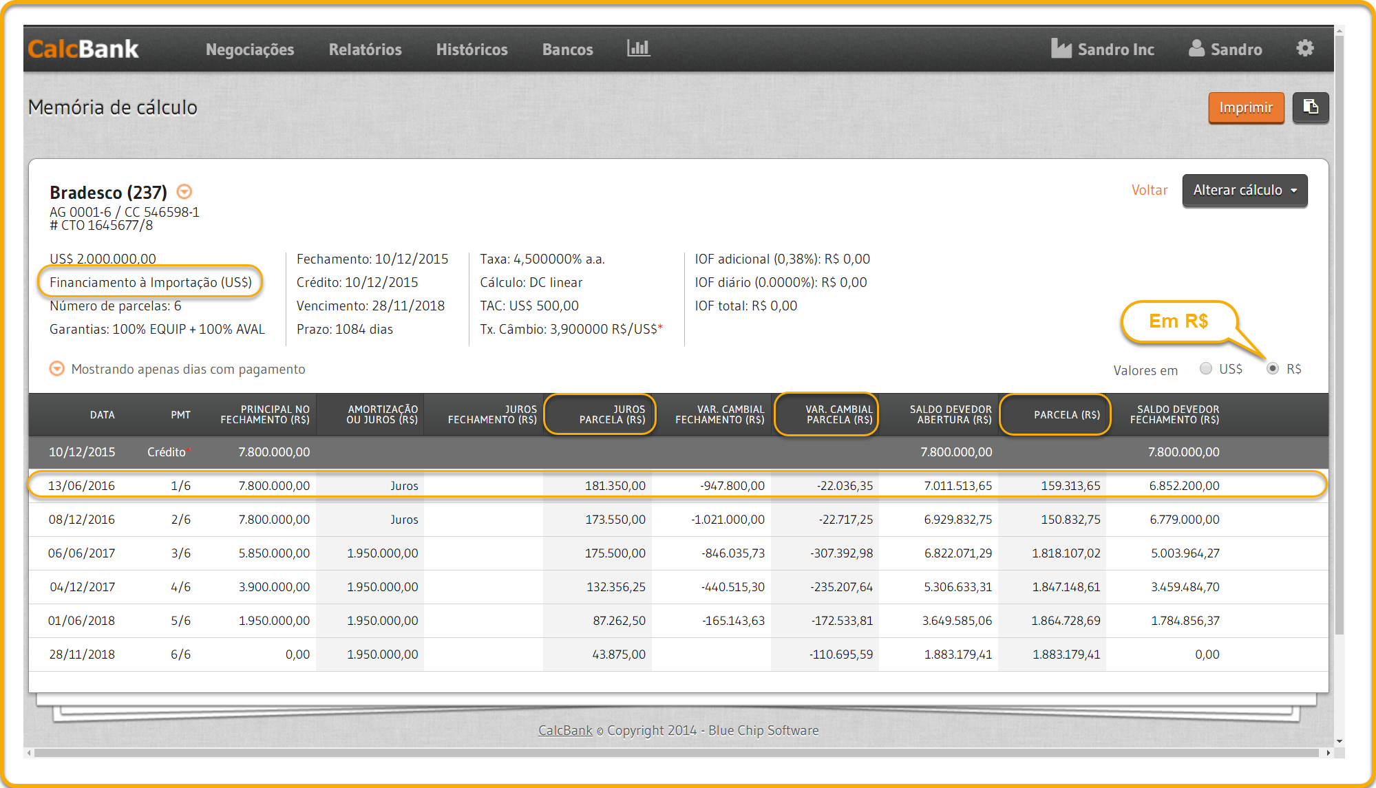Viewport: 1376px width, 788px height.
Task: Click the 10/12/2015 Crédito row date
Action: point(82,451)
